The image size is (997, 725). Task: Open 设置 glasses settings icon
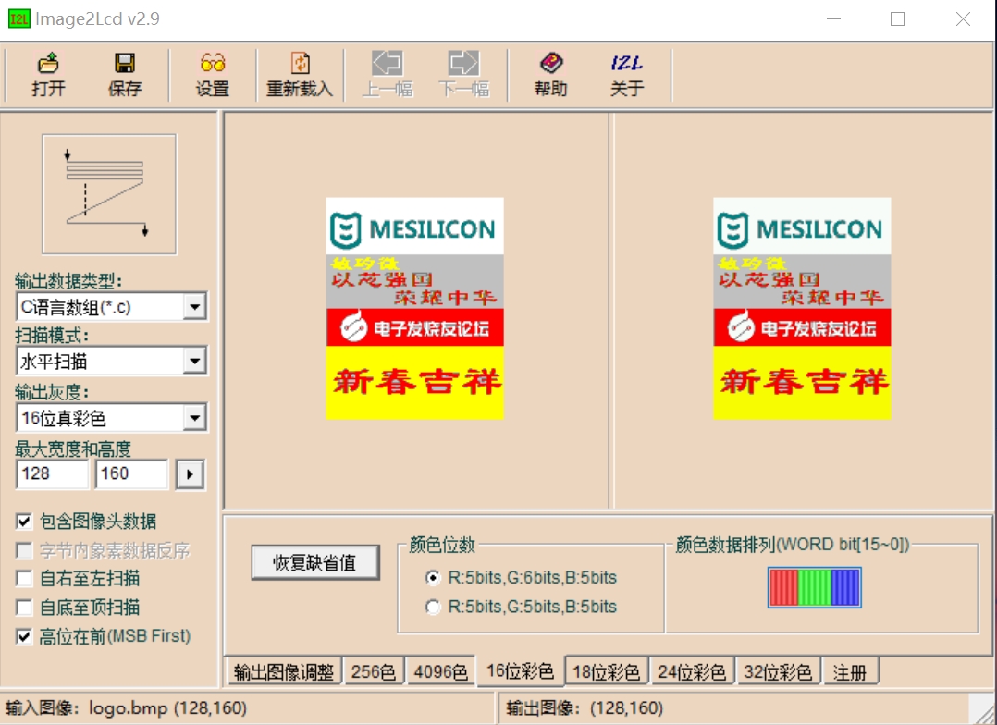point(213,74)
